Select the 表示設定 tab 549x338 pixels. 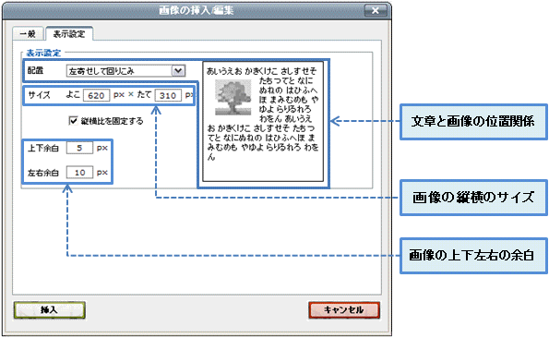(69, 34)
